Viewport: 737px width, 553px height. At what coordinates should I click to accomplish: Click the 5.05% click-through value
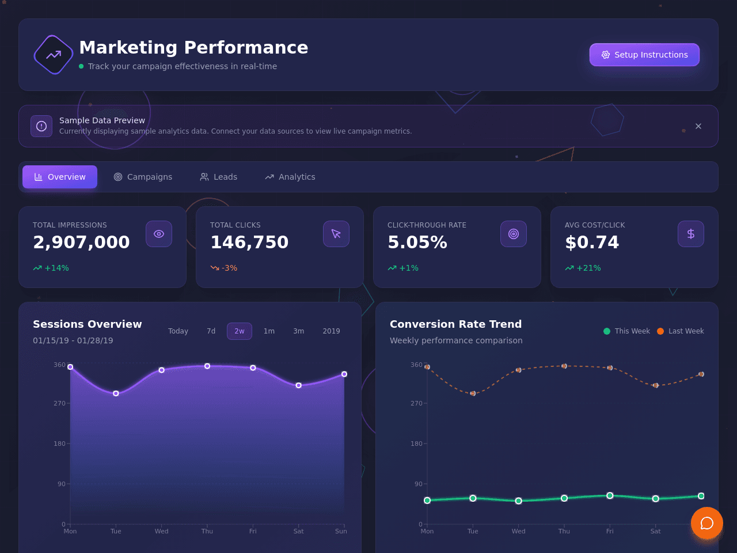pyautogui.click(x=417, y=243)
